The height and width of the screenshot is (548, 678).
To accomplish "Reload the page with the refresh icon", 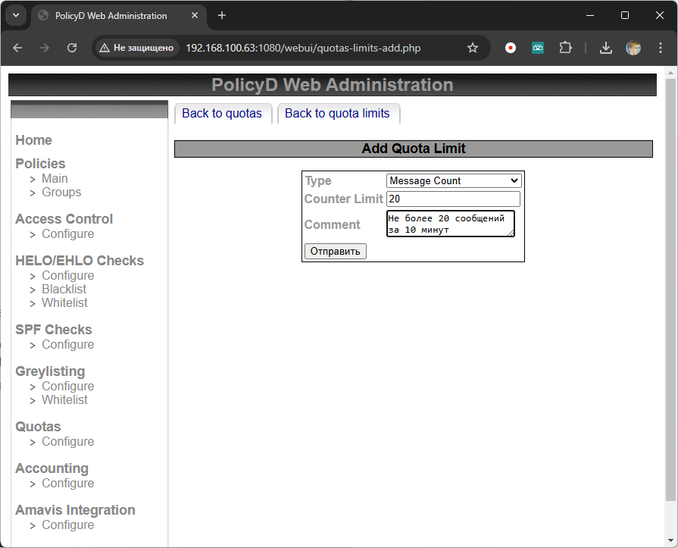I will [x=72, y=48].
